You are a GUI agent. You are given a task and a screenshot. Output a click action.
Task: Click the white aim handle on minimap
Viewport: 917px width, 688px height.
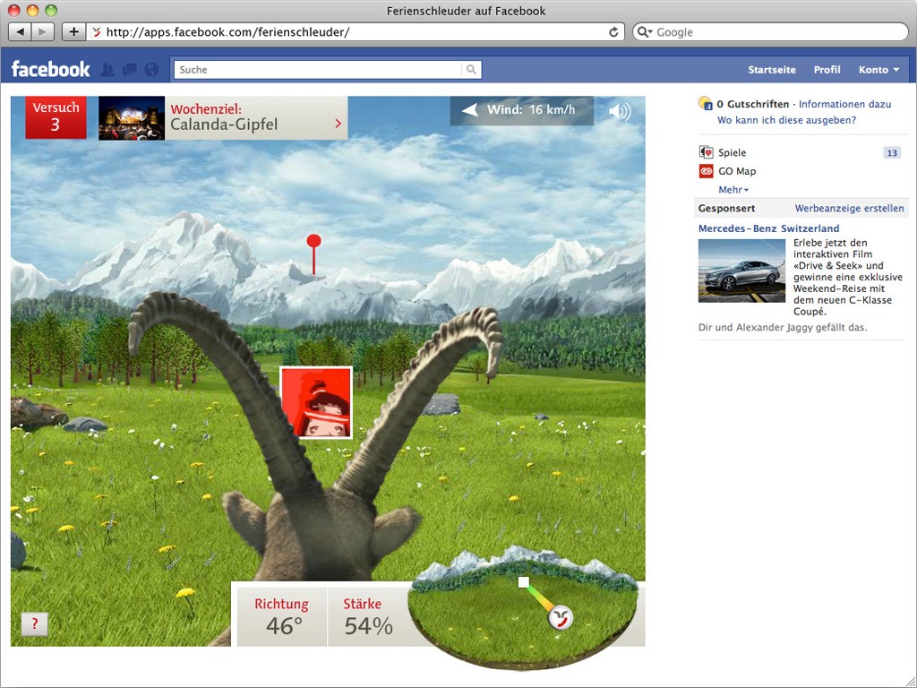point(524,582)
